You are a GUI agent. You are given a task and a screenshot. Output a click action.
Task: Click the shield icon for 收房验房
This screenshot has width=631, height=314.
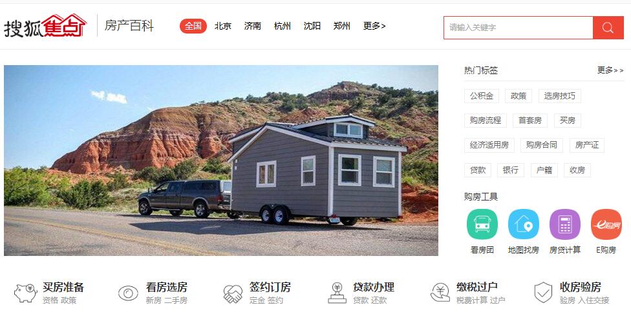click(x=543, y=292)
